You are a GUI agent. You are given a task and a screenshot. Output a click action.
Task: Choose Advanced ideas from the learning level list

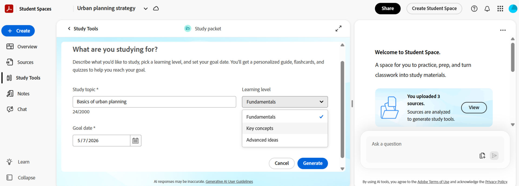point(262,140)
